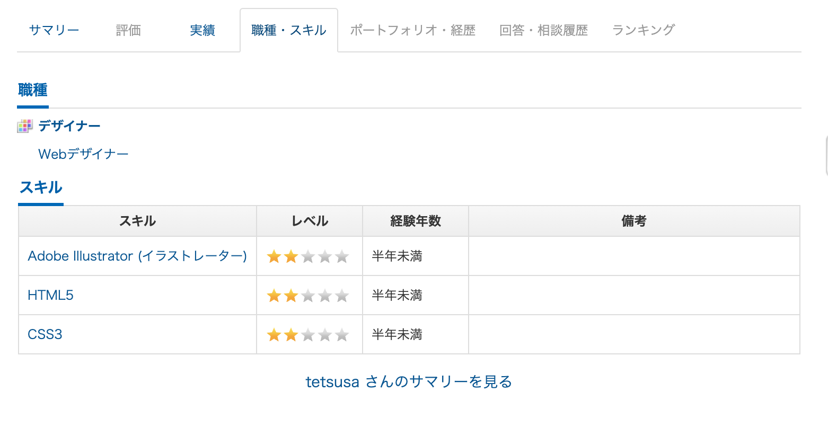Open the CSS3 skill link
828x445 pixels.
pos(45,334)
